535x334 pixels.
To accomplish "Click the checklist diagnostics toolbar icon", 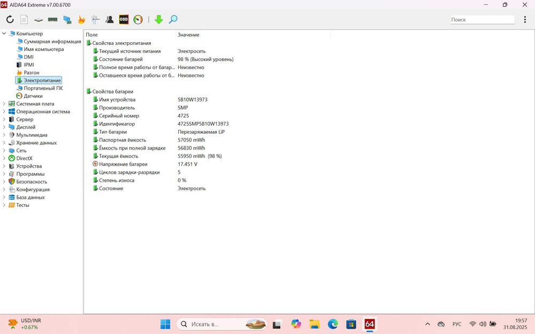I will [x=96, y=19].
